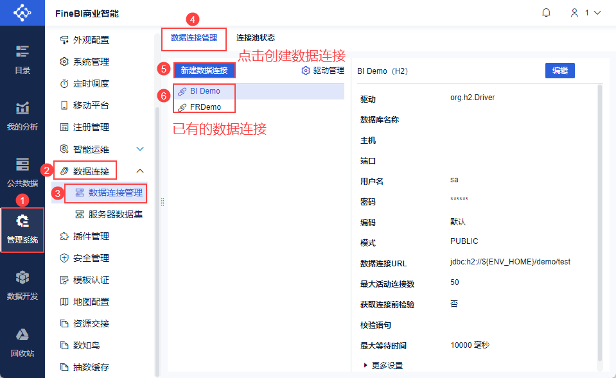
Task: Click the 模板认证 menu label
Action: click(x=91, y=280)
